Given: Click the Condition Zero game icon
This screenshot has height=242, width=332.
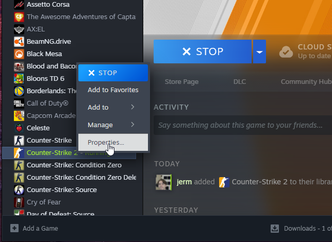Looking at the screenshot, I should point(19,165).
